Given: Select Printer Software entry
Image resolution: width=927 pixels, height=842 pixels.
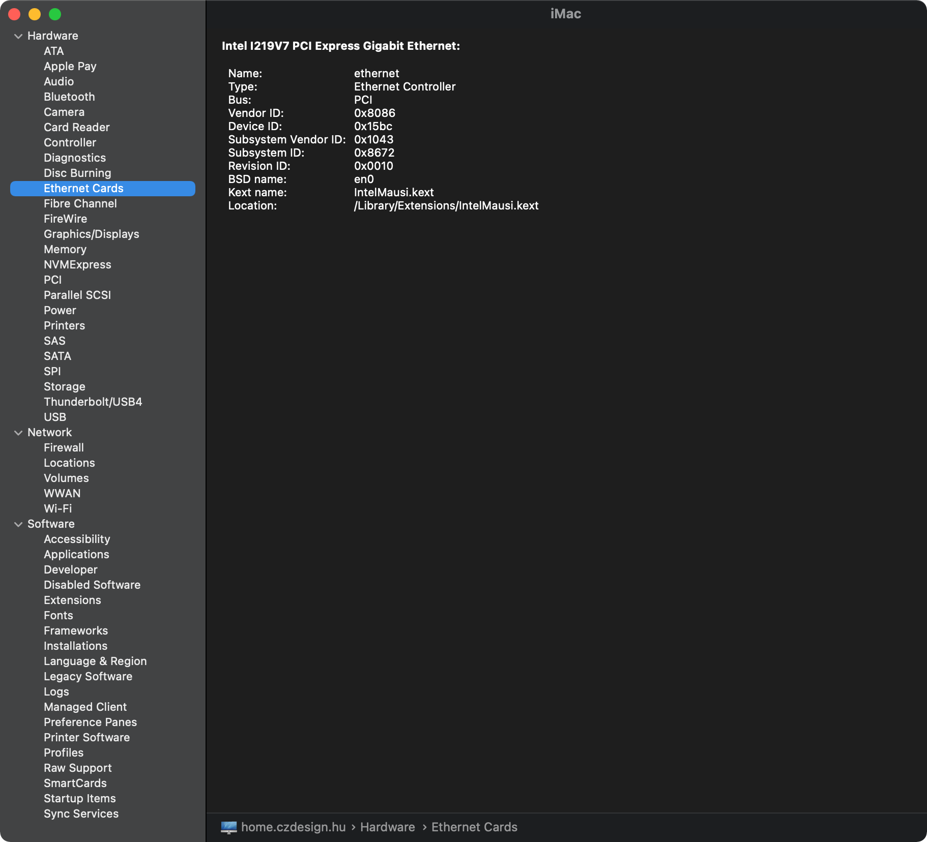Looking at the screenshot, I should click(87, 737).
